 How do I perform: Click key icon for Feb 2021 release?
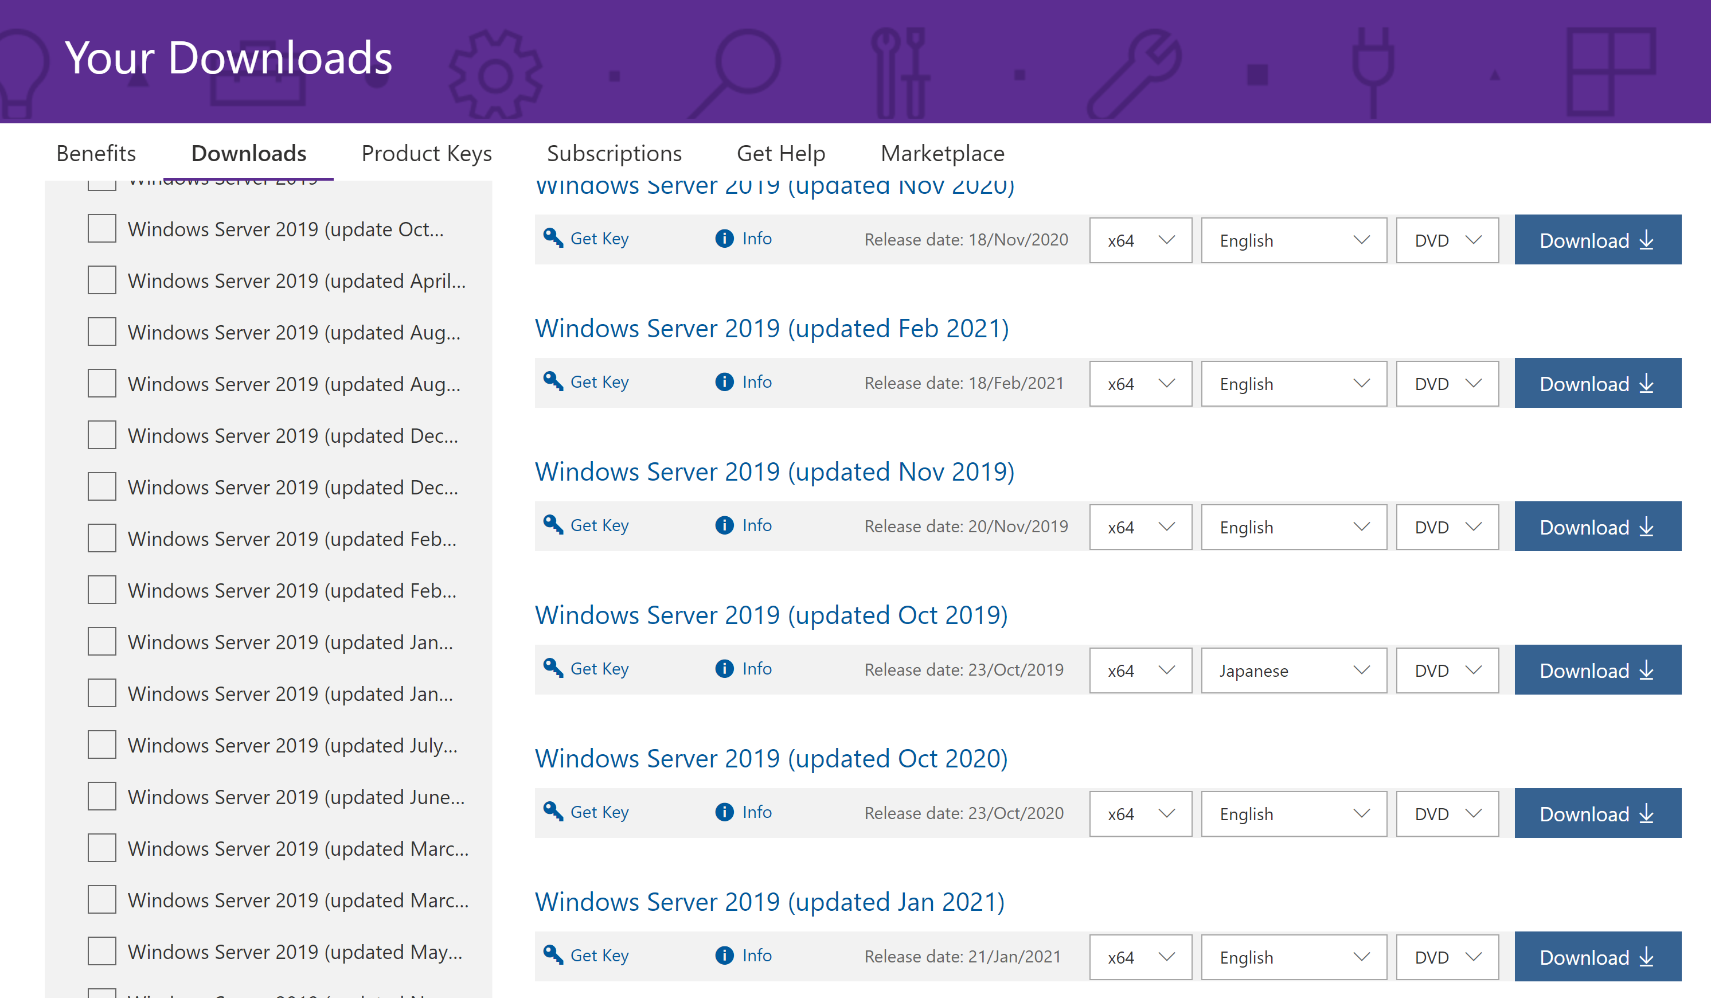pos(553,381)
